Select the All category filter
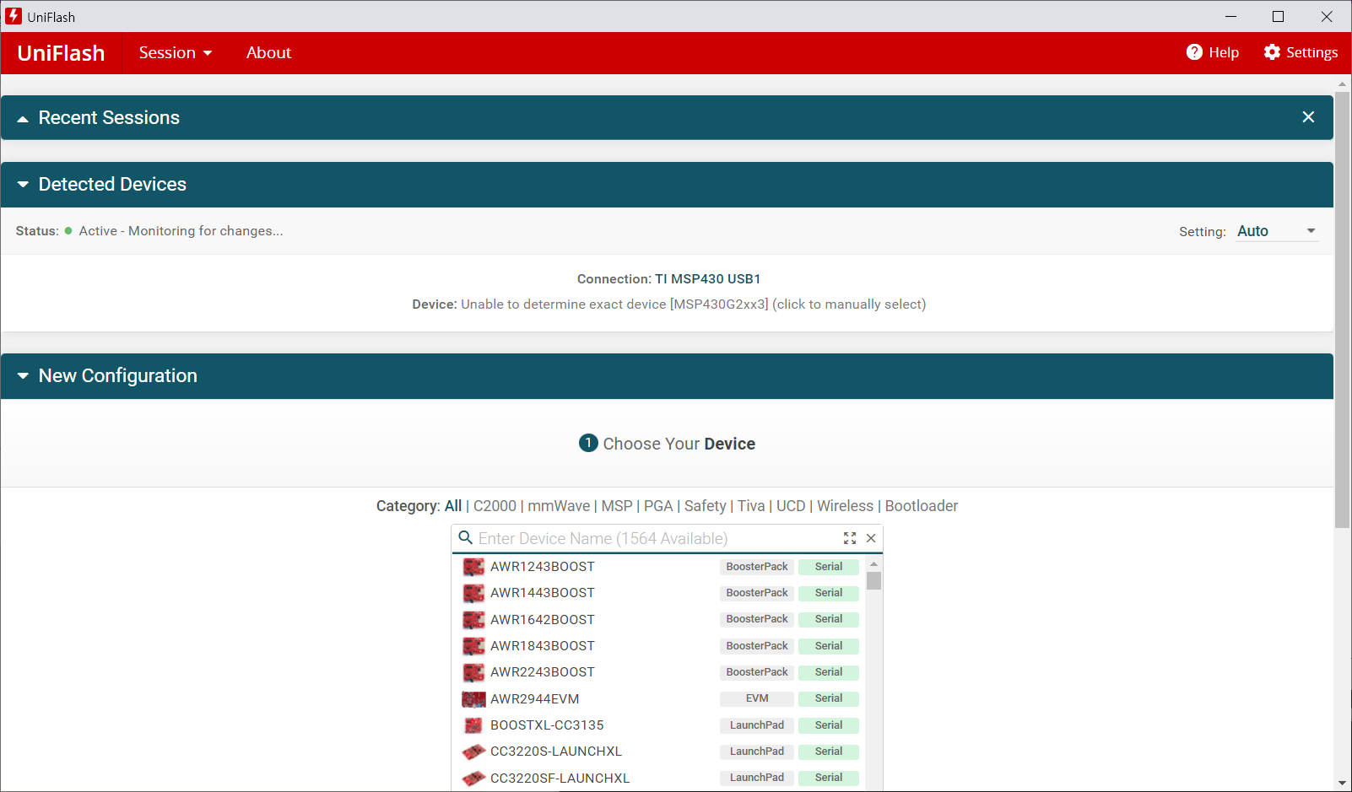Image resolution: width=1352 pixels, height=792 pixels. (453, 506)
